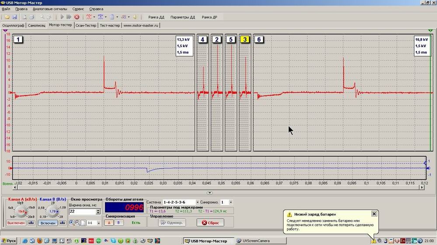This screenshot has width=437, height=245.
Task: Open dropdown arrow next to red waveform icon
Action: pyautogui.click(x=94, y=17)
